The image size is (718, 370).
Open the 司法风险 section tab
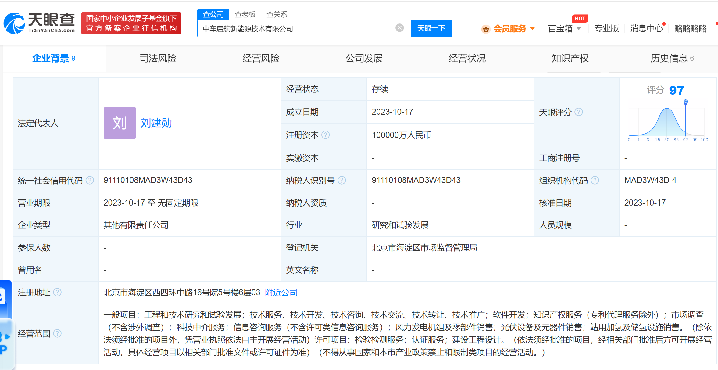[158, 58]
